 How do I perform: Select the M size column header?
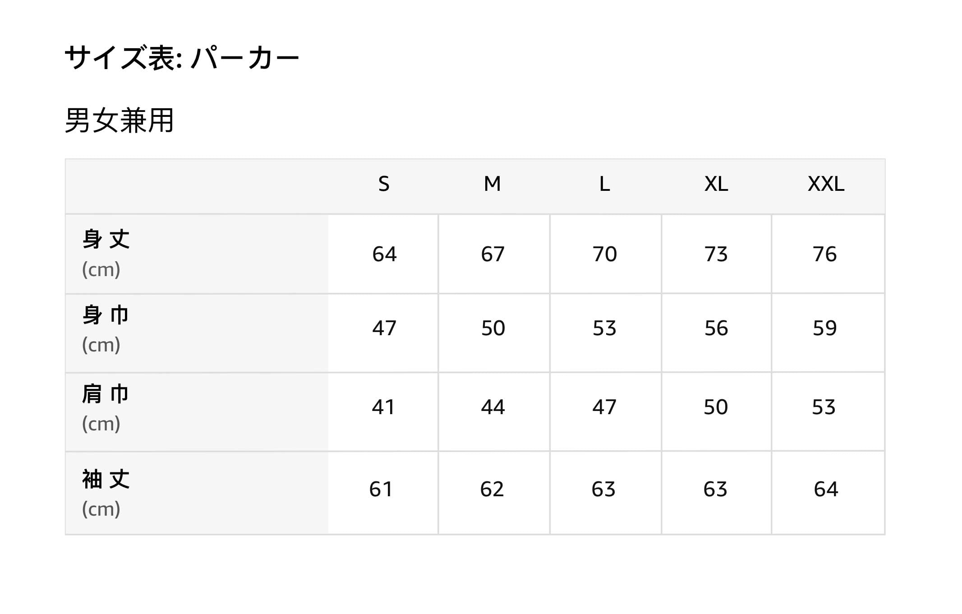[493, 184]
